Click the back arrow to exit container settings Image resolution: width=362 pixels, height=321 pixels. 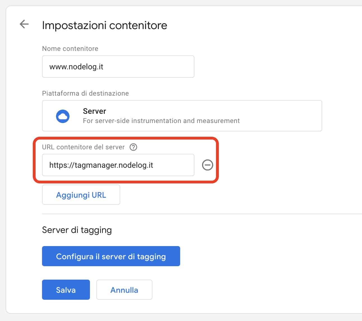tap(24, 25)
